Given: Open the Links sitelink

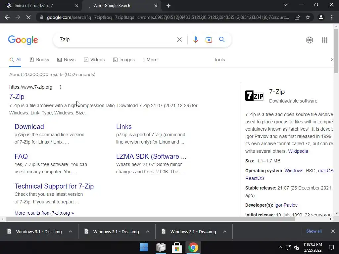Looking at the screenshot, I should pyautogui.click(x=124, y=127).
